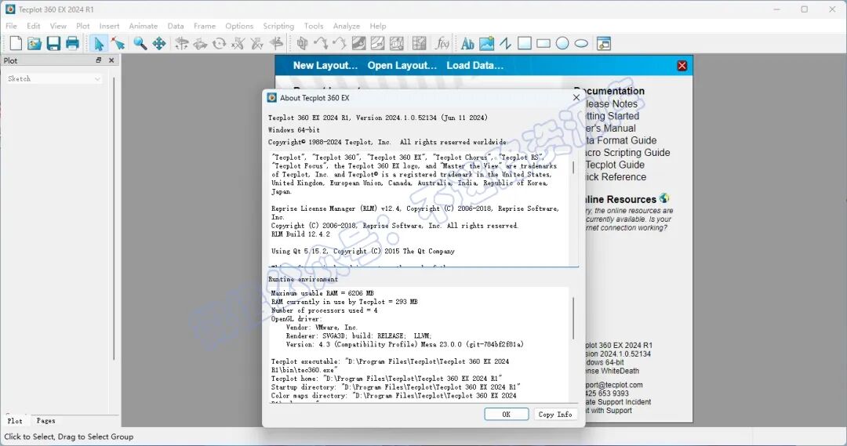Open the File menu
The height and width of the screenshot is (446, 847).
(x=11, y=26)
